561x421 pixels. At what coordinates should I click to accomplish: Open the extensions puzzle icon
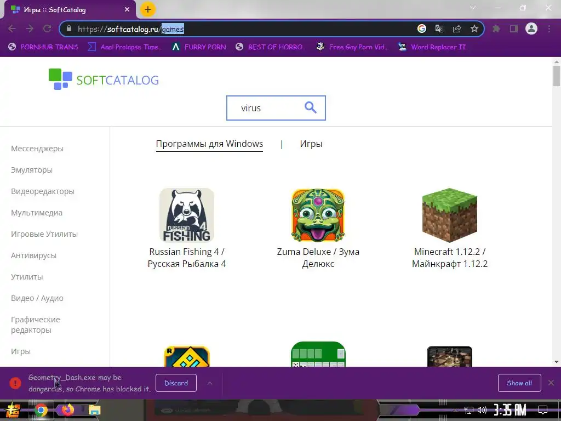point(496,29)
